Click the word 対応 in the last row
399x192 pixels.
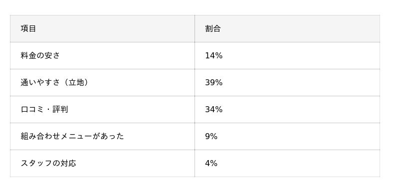pos(68,163)
